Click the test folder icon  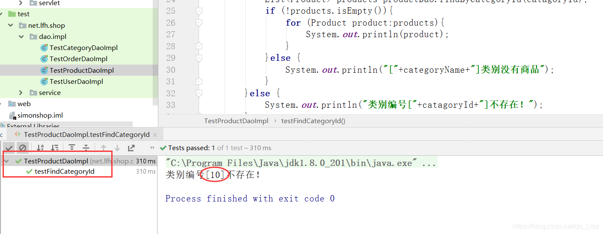click(x=12, y=14)
